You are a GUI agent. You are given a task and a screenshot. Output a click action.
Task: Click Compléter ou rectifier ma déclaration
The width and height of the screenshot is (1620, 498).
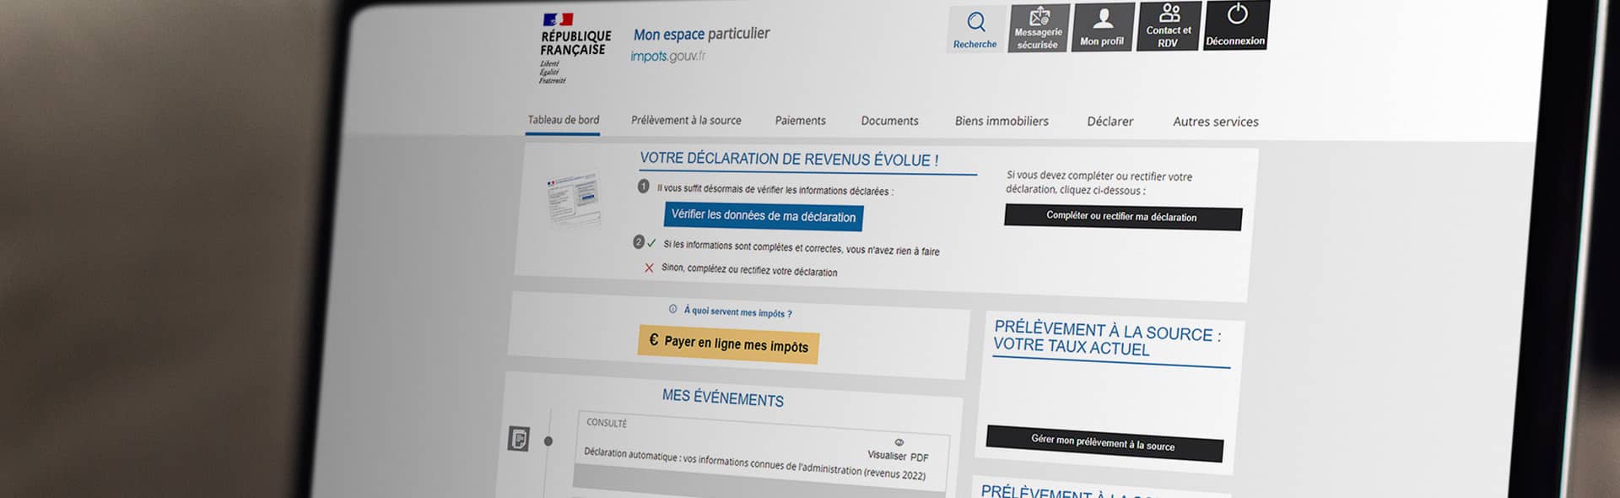click(x=1122, y=217)
